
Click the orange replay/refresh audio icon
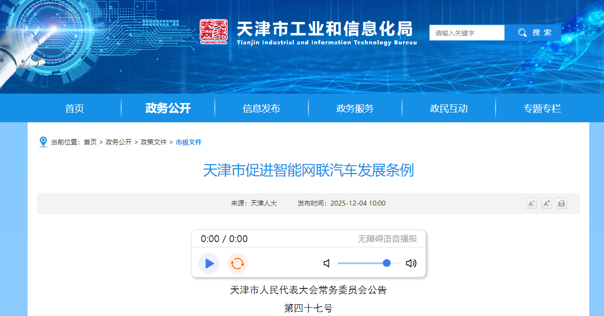[x=237, y=263]
